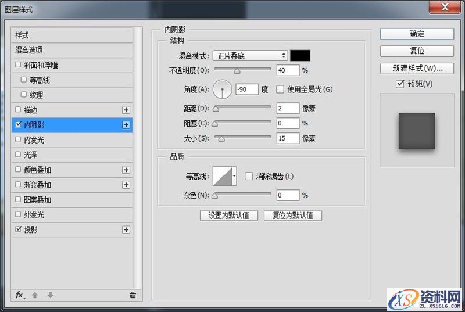Click the 大小 value field showing 15
The image size is (465, 312).
click(x=288, y=138)
